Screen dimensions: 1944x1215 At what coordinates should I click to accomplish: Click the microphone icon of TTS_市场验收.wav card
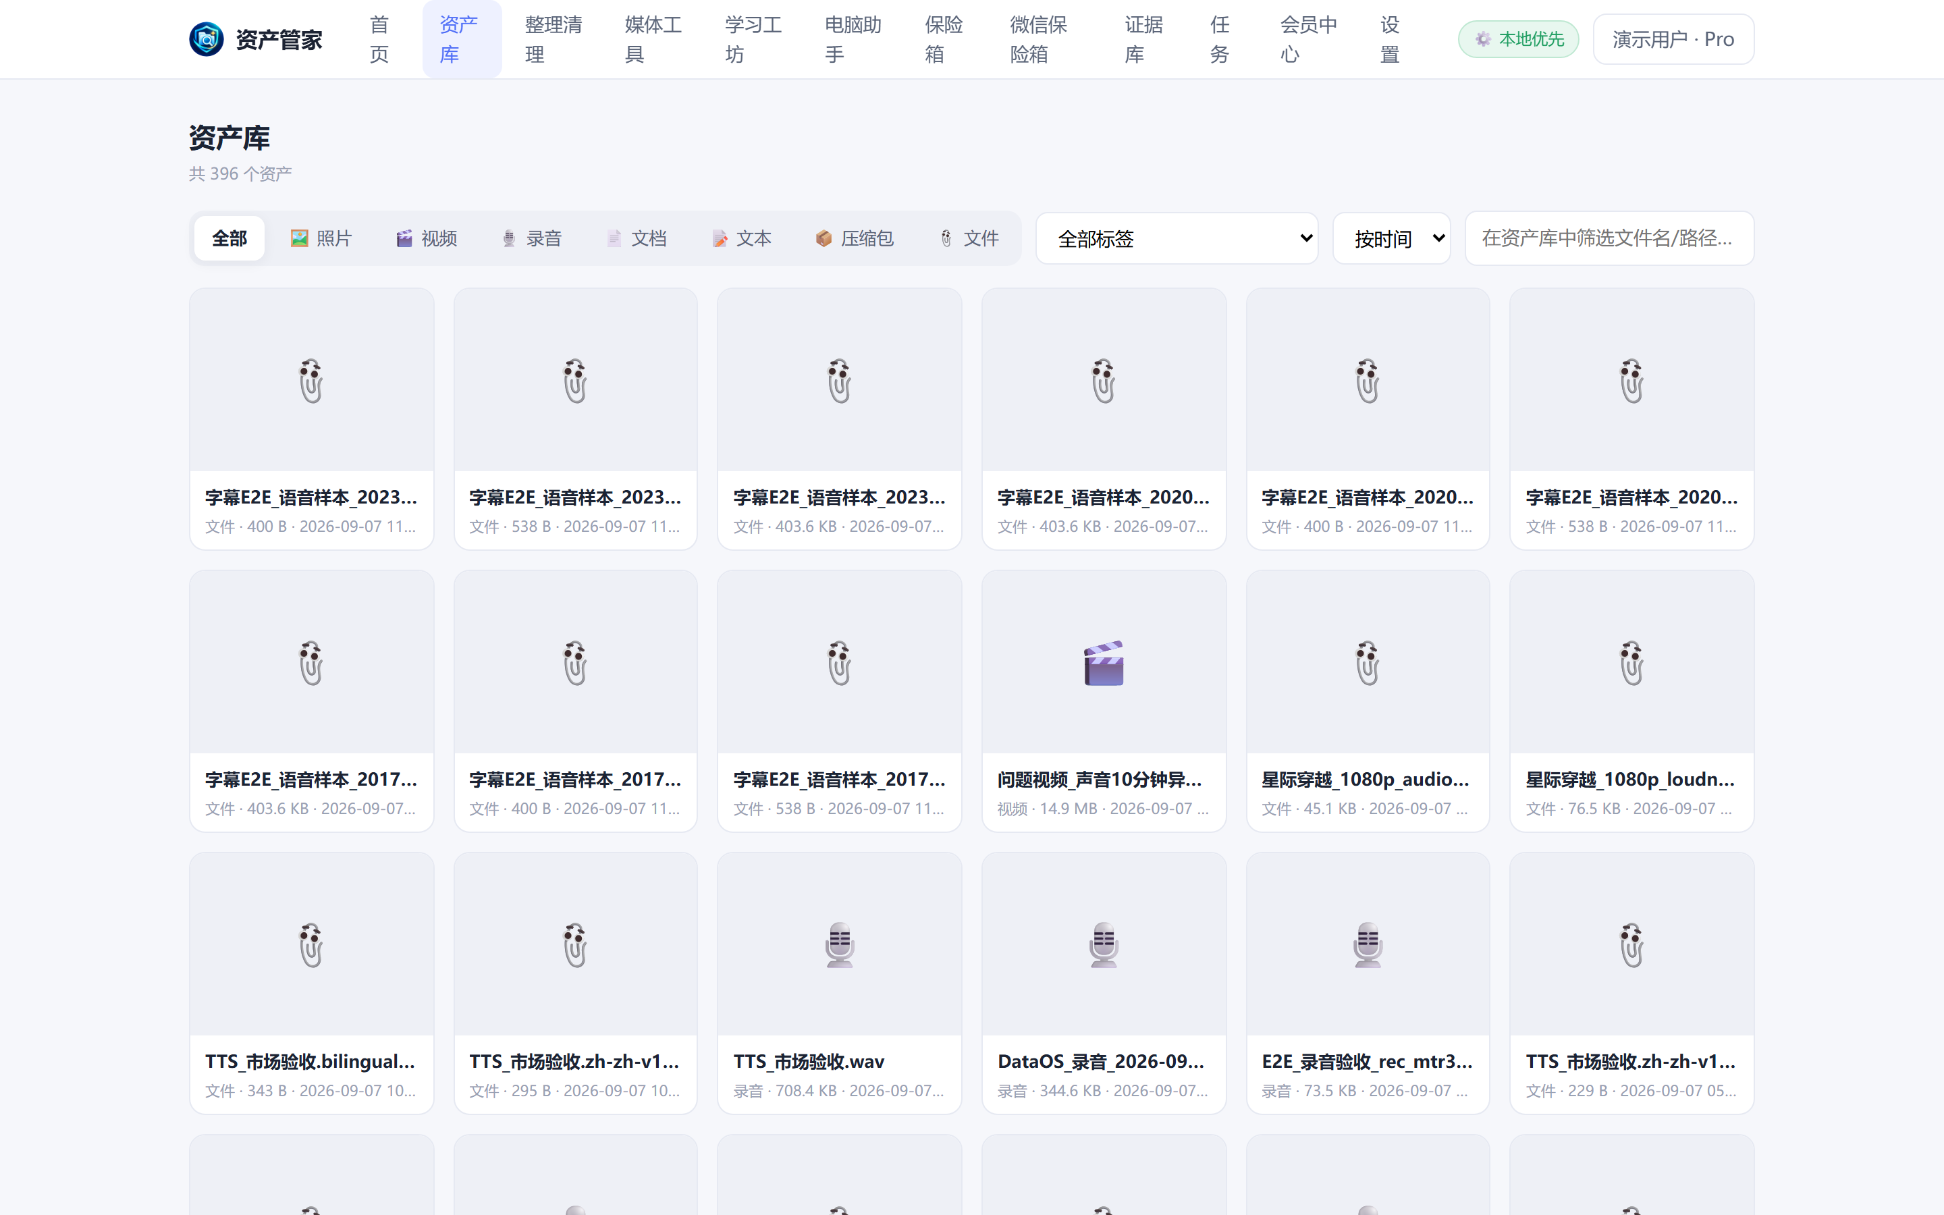click(840, 945)
